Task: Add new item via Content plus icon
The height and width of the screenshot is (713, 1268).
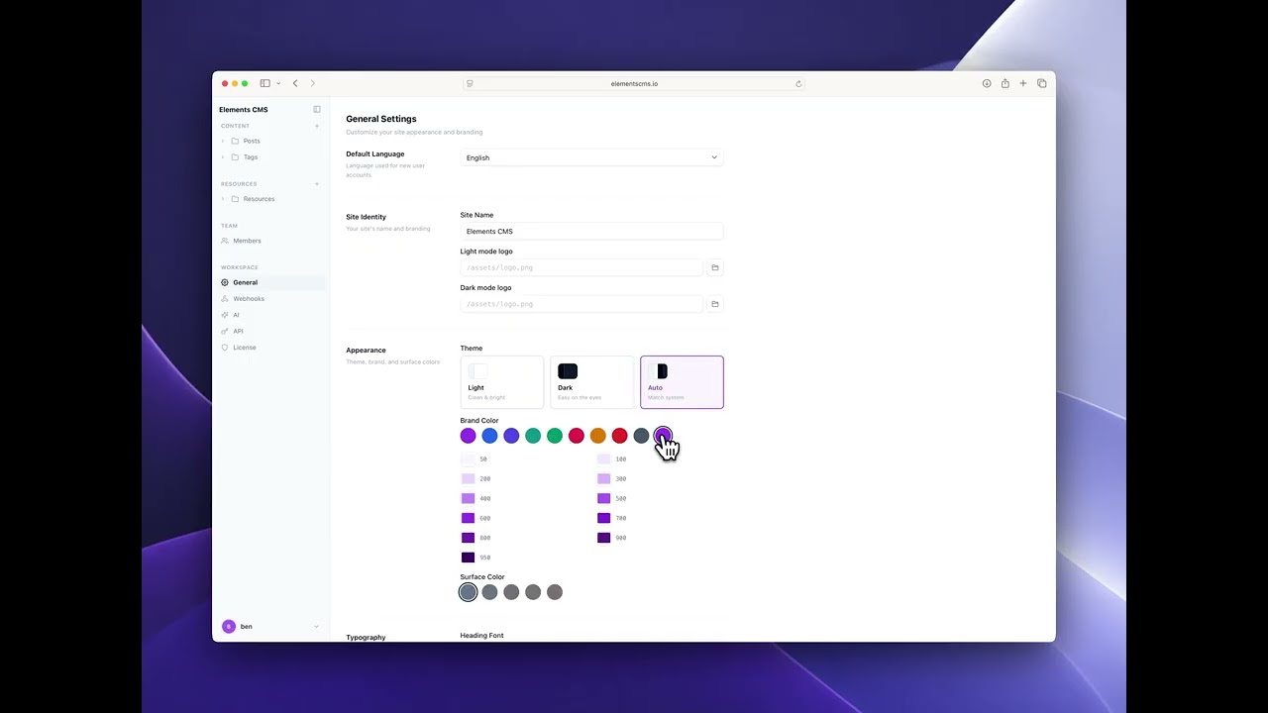Action: [x=317, y=126]
